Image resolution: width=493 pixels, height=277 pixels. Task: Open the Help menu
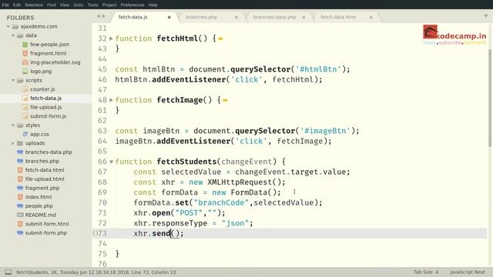point(153,5)
